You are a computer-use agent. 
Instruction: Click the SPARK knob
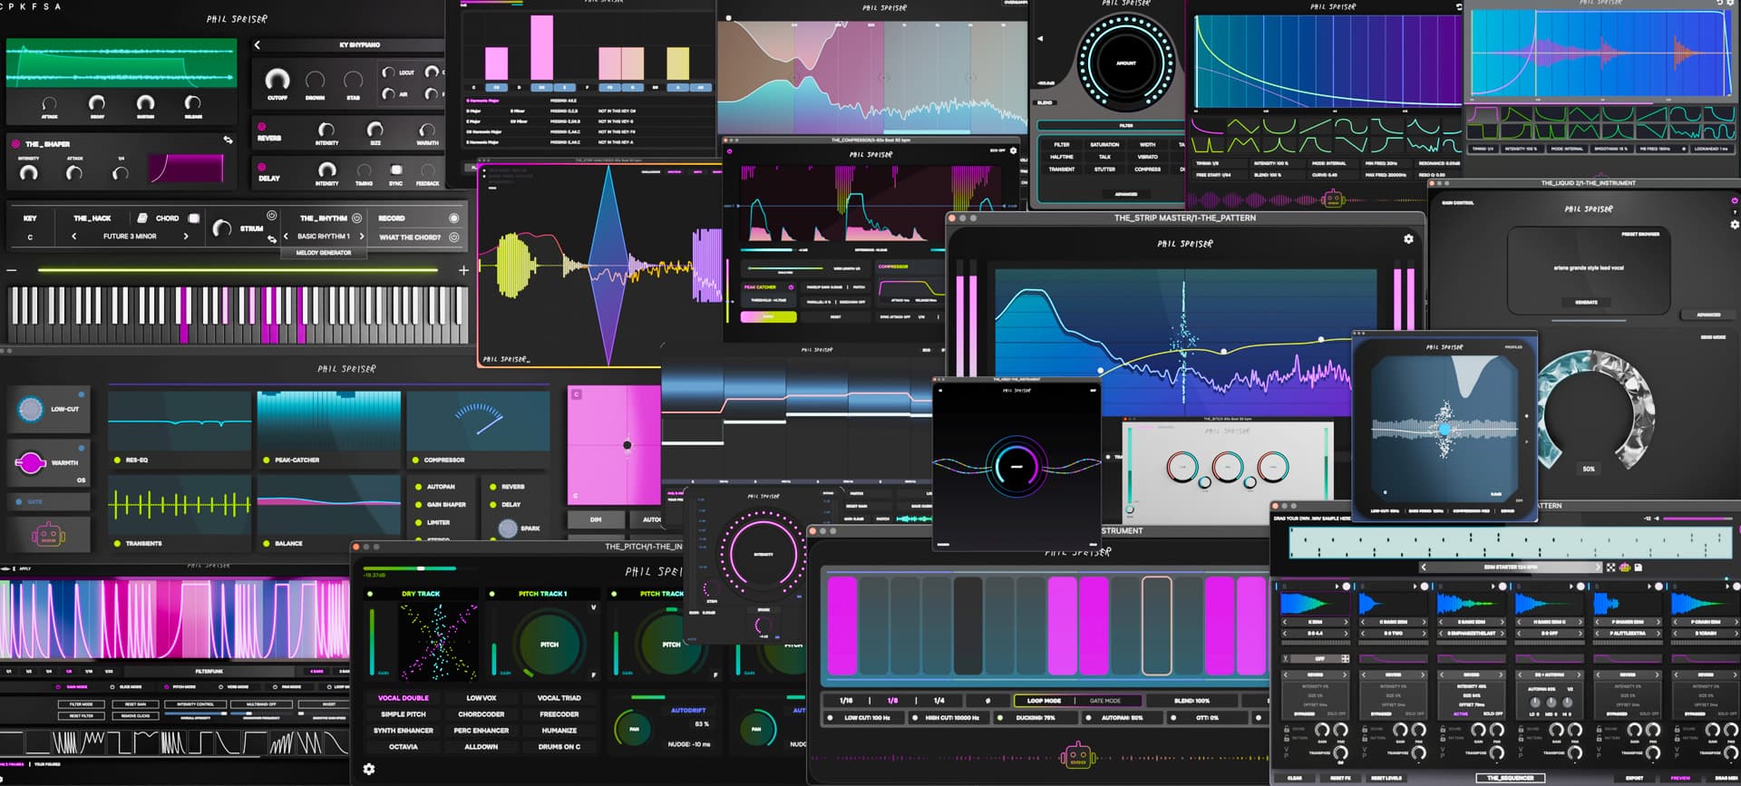tap(508, 528)
